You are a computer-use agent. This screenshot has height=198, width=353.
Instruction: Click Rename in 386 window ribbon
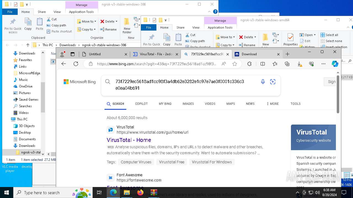108,29
